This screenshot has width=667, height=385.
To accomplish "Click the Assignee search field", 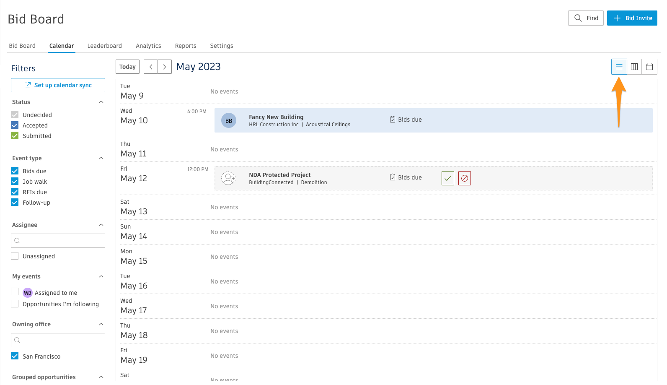I will (x=58, y=241).
